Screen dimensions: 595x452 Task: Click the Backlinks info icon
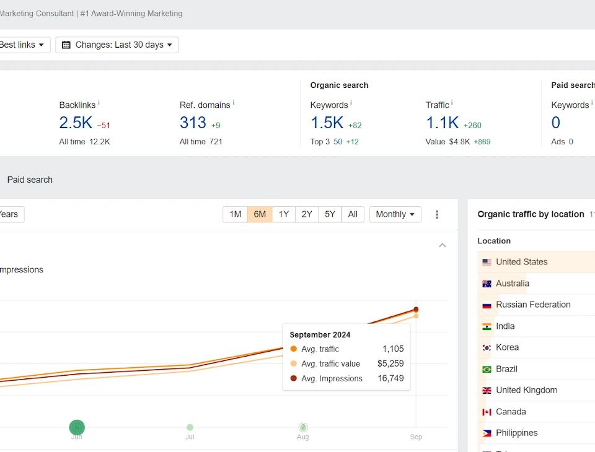coord(99,102)
